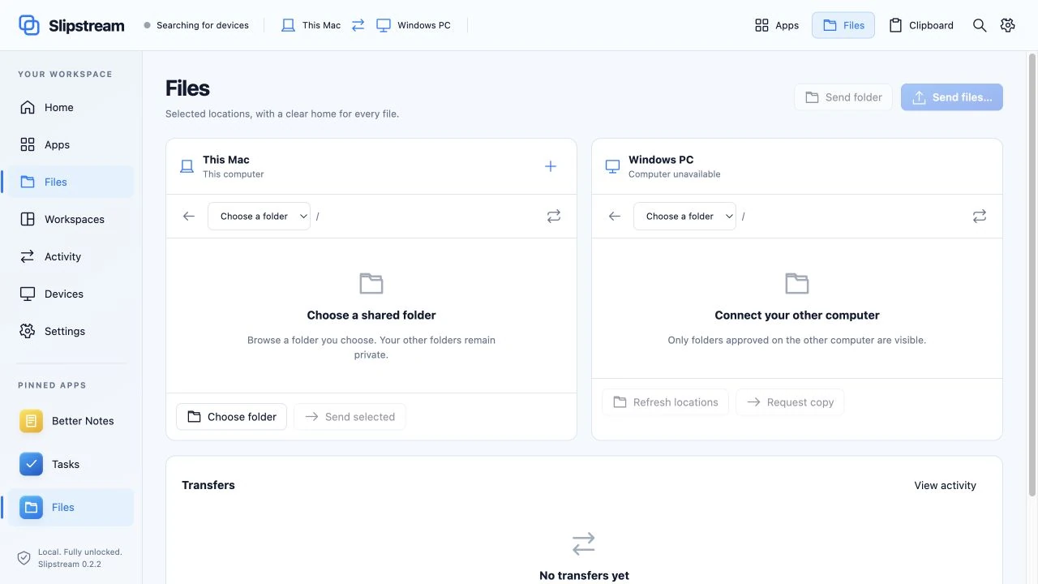
Task: Open the settings gear in top bar
Action: (x=1007, y=25)
